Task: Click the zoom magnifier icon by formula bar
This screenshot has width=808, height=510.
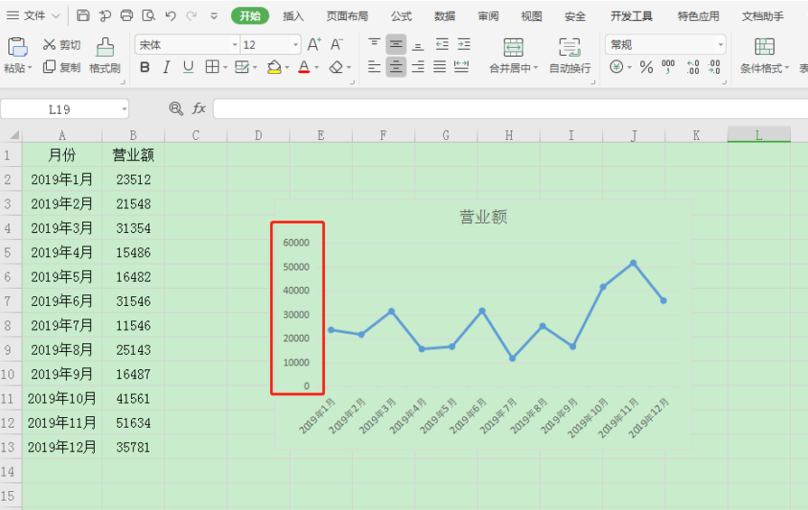Action: click(176, 108)
